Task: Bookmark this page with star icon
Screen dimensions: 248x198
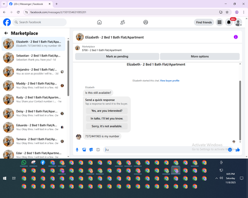Action: point(227,12)
